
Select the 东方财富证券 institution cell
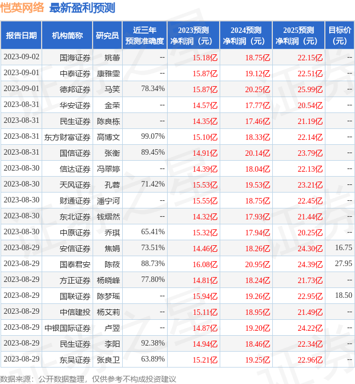67,137
